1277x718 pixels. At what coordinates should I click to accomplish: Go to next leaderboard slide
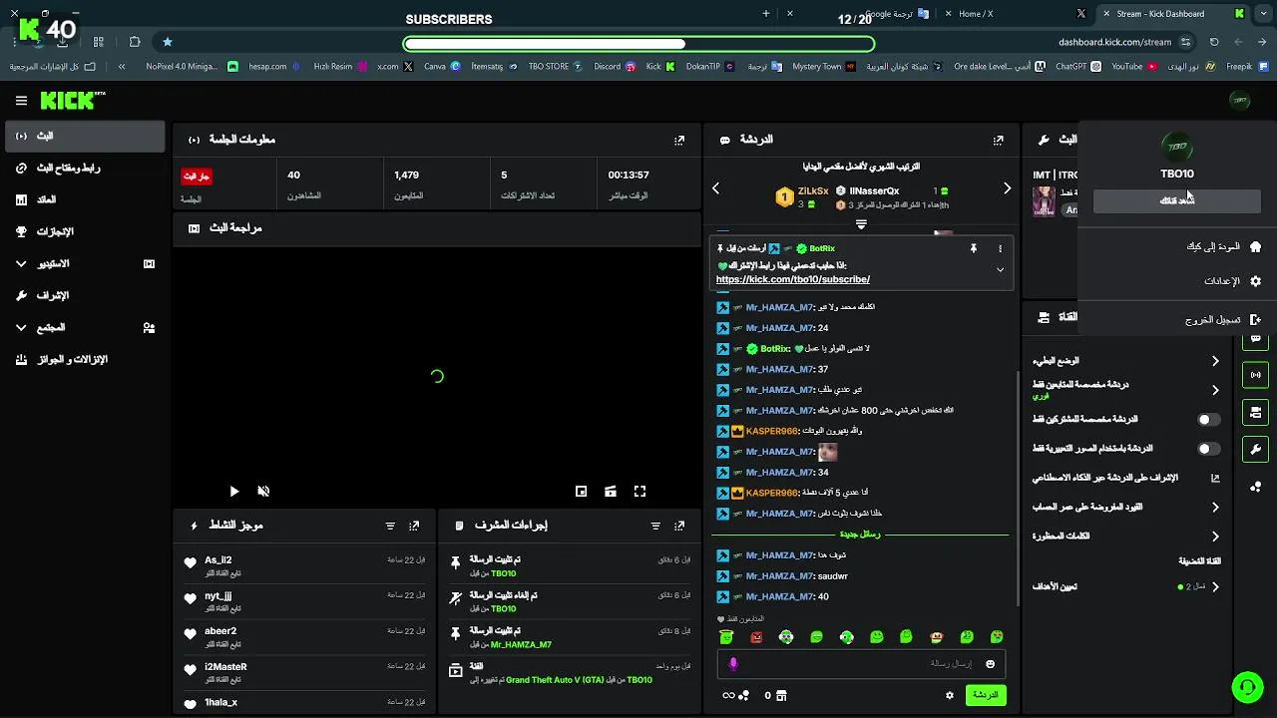click(x=1007, y=188)
